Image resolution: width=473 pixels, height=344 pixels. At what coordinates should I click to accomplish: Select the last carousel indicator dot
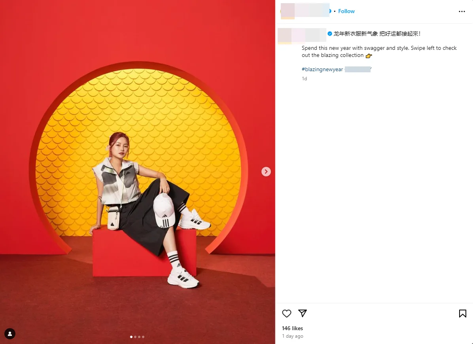pos(143,337)
